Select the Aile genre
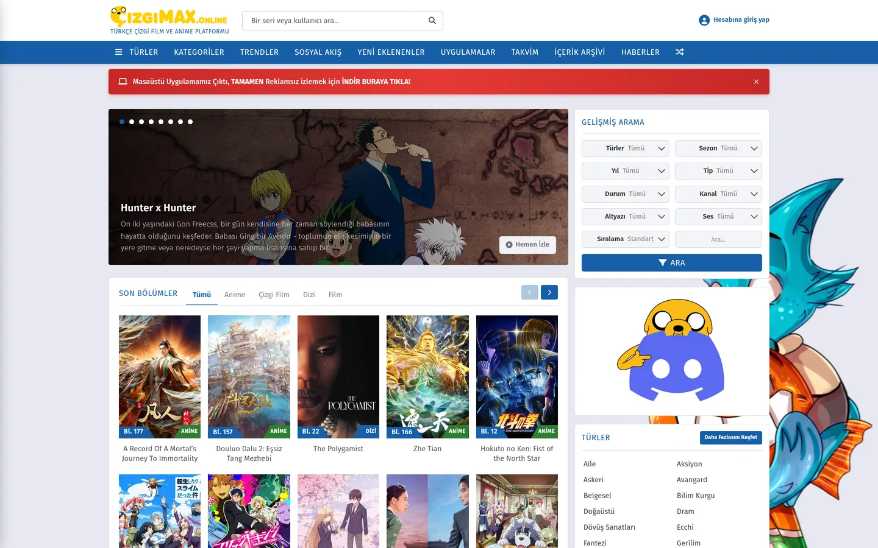Viewport: 878px width, 548px height. (x=590, y=464)
